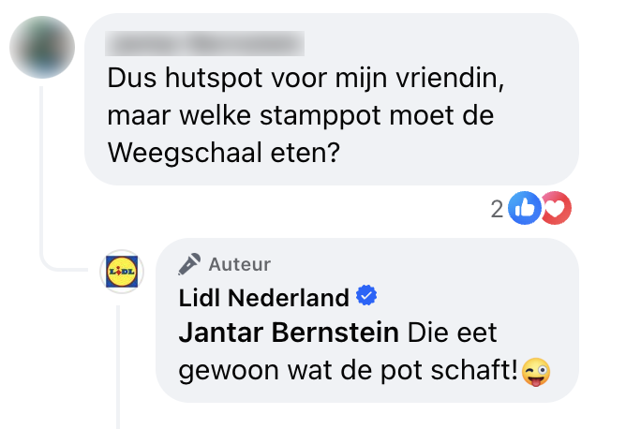Image resolution: width=626 pixels, height=429 pixels.
Task: Click the text 'Weegschaal eten?'
Action: pos(223,154)
